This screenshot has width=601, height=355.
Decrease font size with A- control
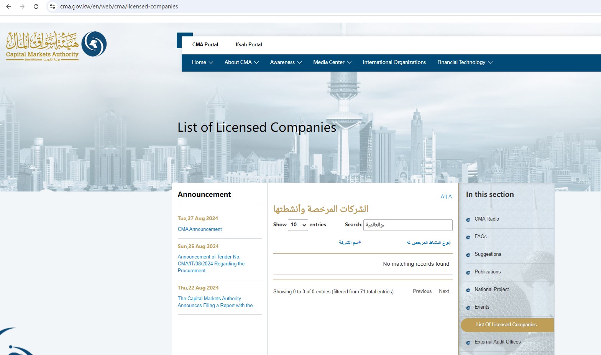450,196
